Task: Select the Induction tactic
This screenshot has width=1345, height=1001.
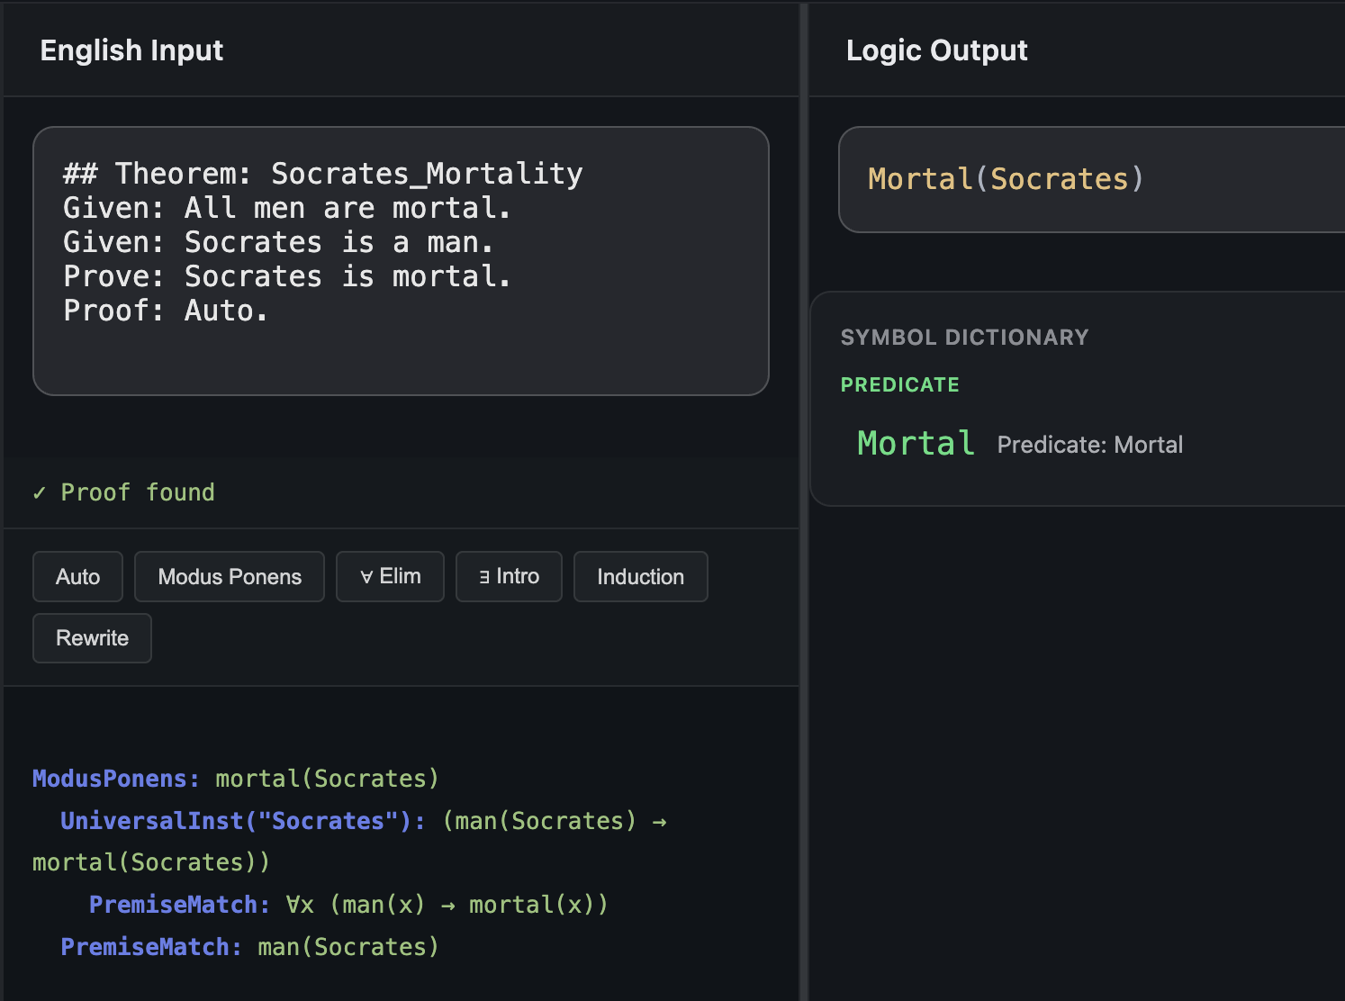Action: tap(640, 576)
